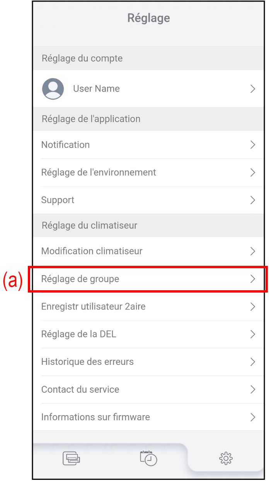Open the Notification settings
The height and width of the screenshot is (481, 269).
pos(66,145)
